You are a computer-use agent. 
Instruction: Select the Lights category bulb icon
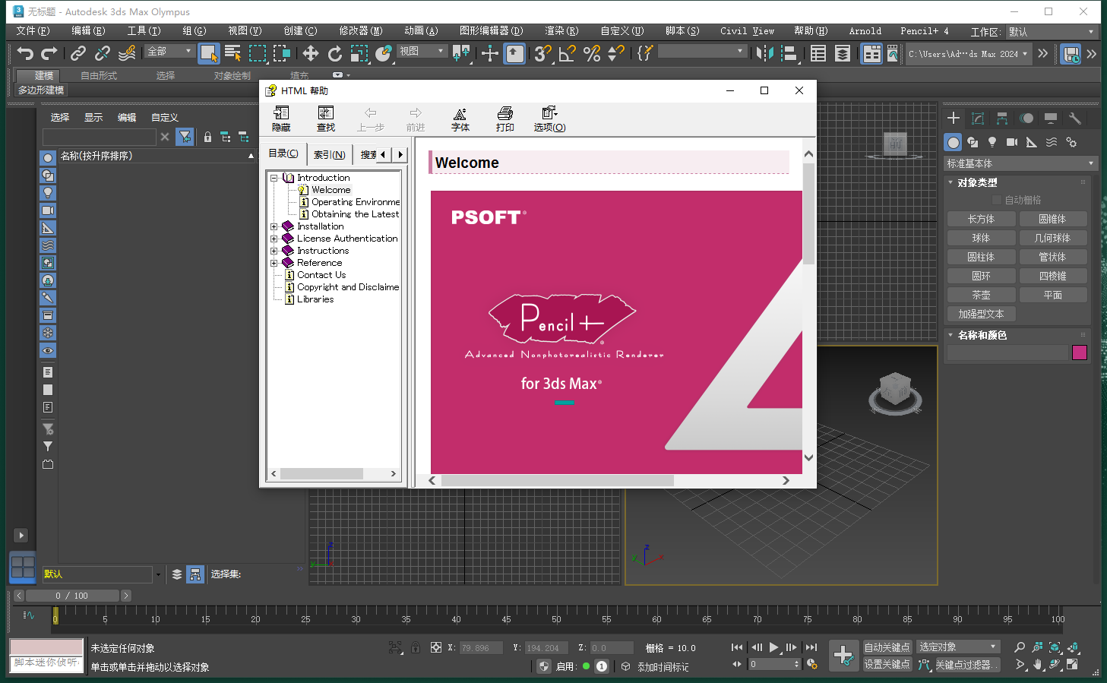coord(992,142)
